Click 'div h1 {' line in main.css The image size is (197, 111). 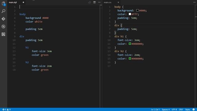[x=120, y=36]
